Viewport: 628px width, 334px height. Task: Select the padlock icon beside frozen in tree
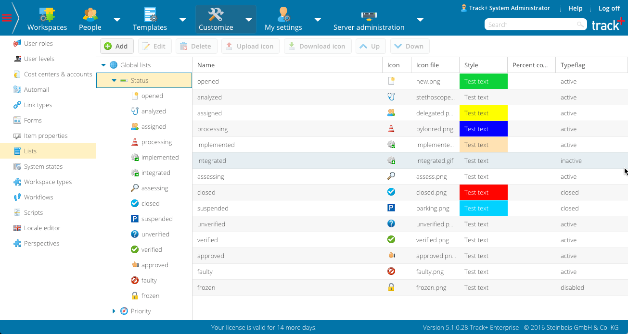click(x=135, y=296)
